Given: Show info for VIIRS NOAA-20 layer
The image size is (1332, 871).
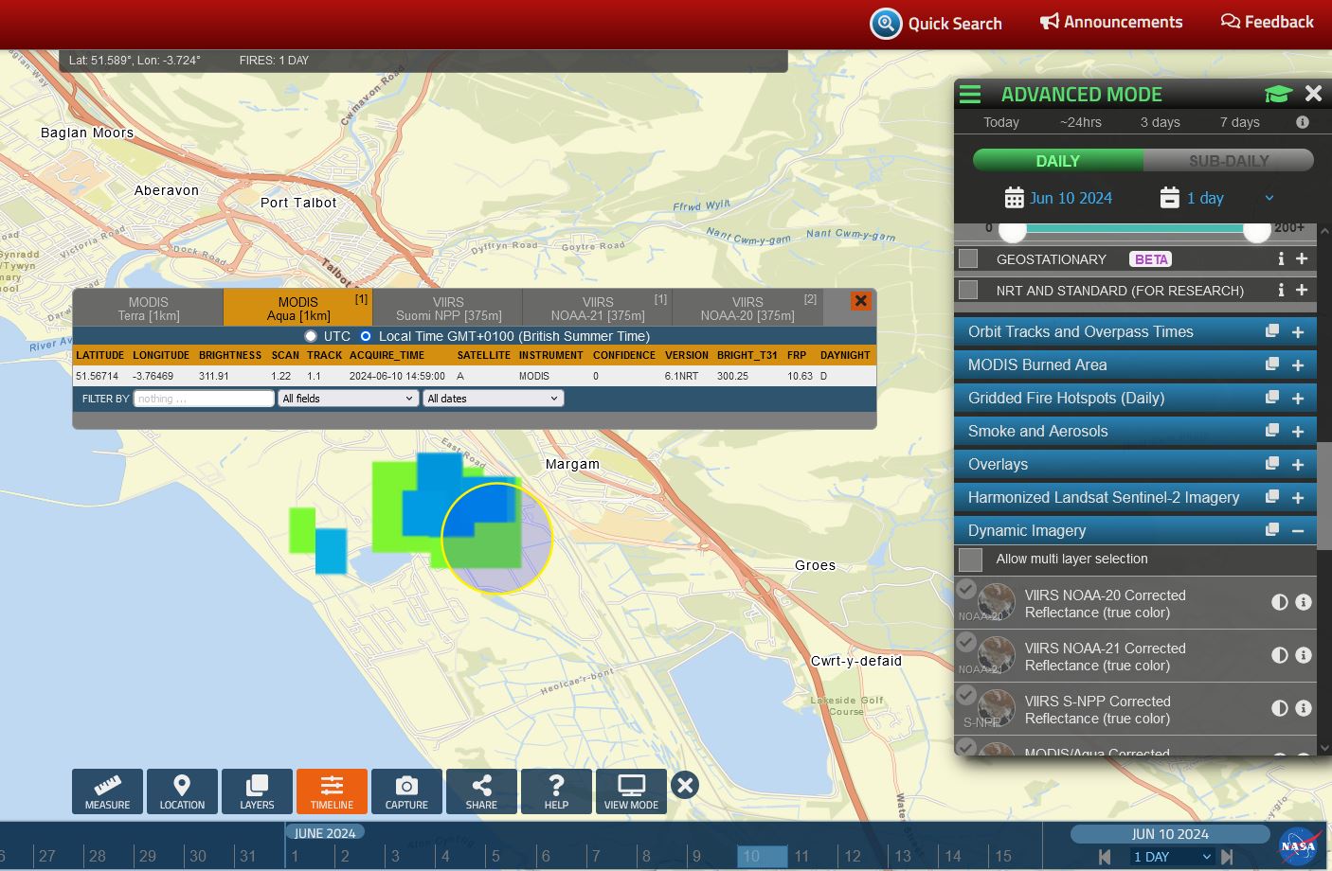Looking at the screenshot, I should [x=1304, y=602].
